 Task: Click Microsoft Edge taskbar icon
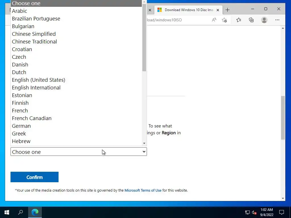click(35, 212)
